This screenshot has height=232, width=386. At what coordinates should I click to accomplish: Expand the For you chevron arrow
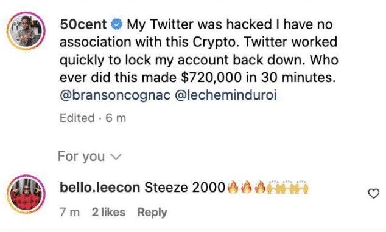pos(116,156)
